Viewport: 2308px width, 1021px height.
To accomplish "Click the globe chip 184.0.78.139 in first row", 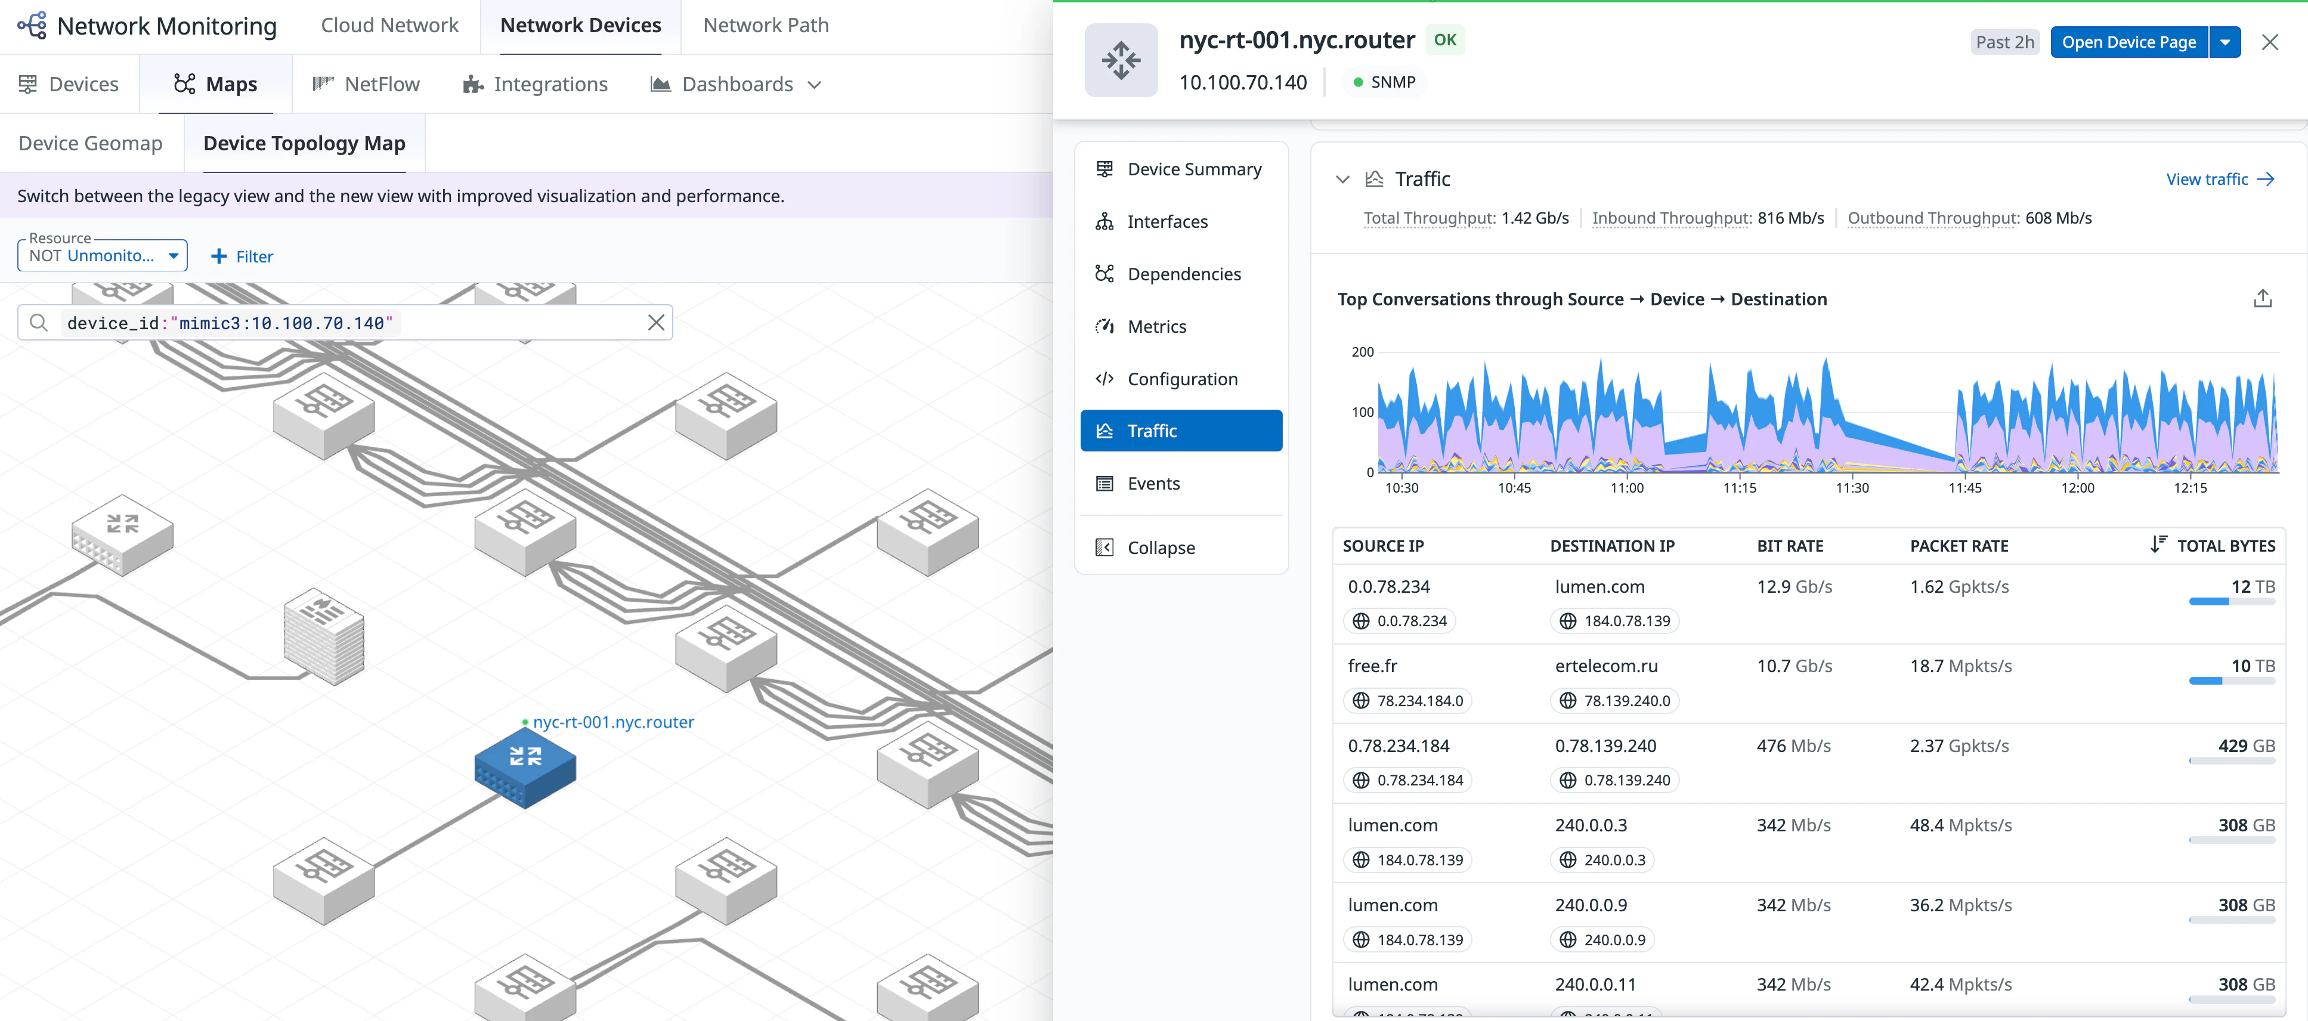I will pyautogui.click(x=1614, y=621).
